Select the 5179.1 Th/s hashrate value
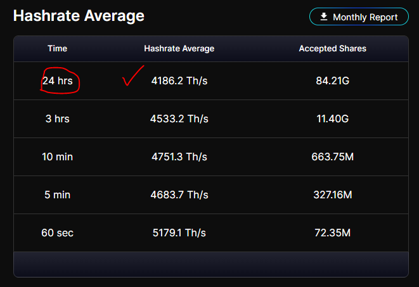The height and width of the screenshot is (287, 419). (x=179, y=233)
